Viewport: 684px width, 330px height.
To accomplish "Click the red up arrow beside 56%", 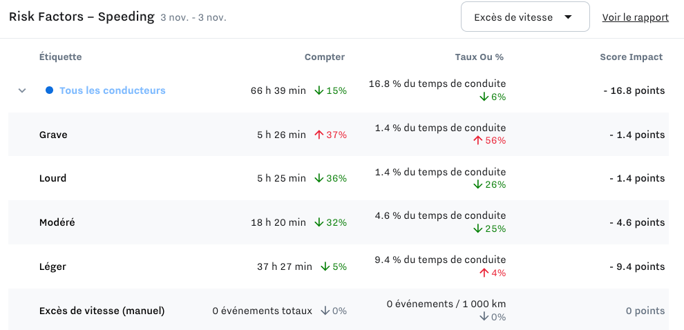I will [x=477, y=140].
